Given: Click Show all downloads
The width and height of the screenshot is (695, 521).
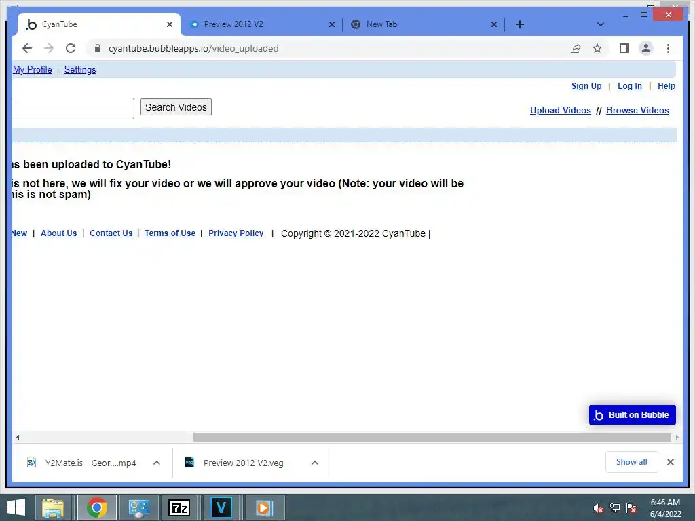Looking at the screenshot, I should 632,462.
